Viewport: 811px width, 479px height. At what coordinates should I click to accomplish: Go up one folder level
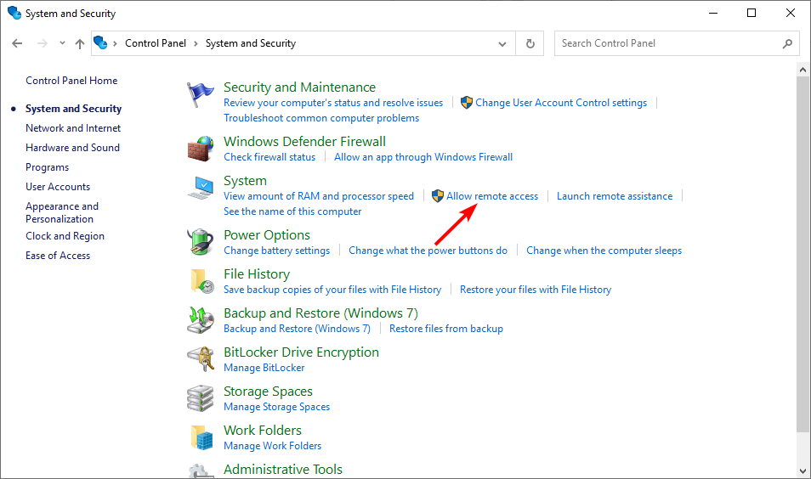[80, 44]
